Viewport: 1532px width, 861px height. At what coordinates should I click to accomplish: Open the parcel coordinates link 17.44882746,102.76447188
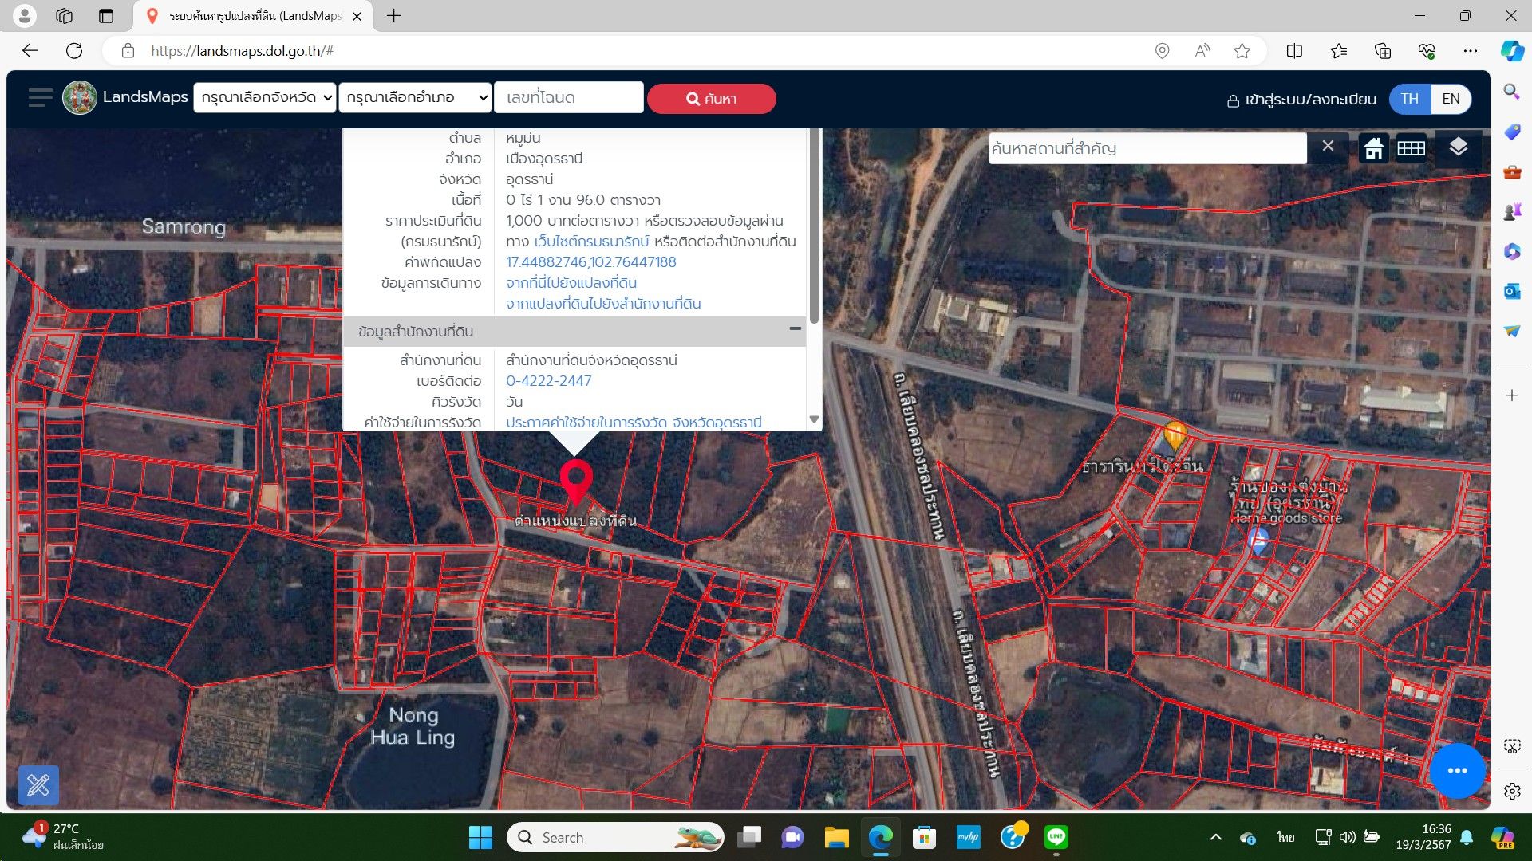(x=590, y=262)
